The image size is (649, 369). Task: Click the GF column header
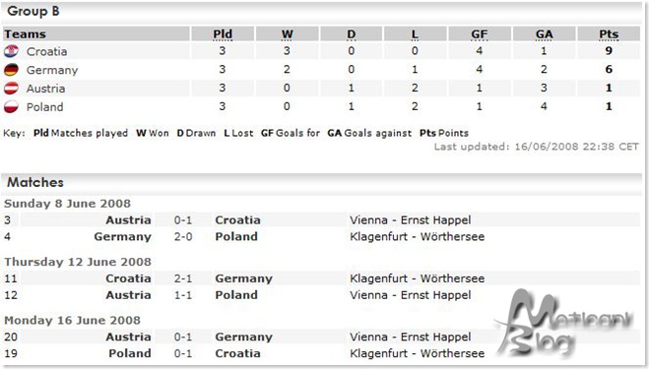point(479,34)
